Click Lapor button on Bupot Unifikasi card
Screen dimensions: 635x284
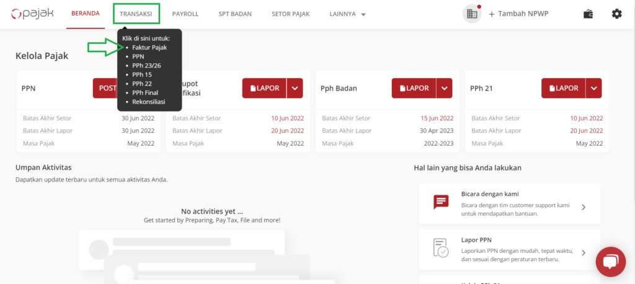pos(264,88)
